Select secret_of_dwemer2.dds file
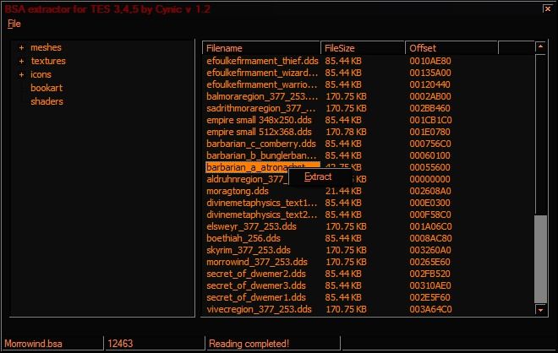The image size is (558, 353). click(x=256, y=274)
